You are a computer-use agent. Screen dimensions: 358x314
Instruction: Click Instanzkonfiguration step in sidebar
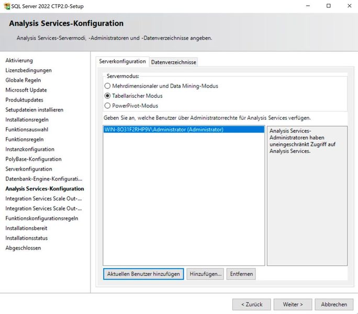[x=30, y=149]
